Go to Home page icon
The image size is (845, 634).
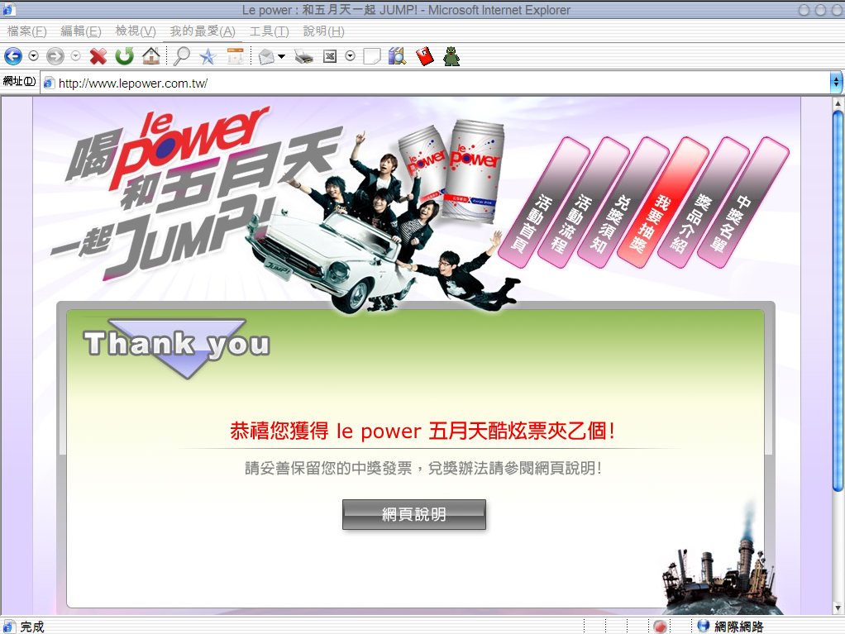150,56
